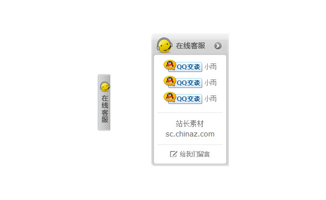Click the vertical 在线客服 text on side tab

tap(105, 109)
